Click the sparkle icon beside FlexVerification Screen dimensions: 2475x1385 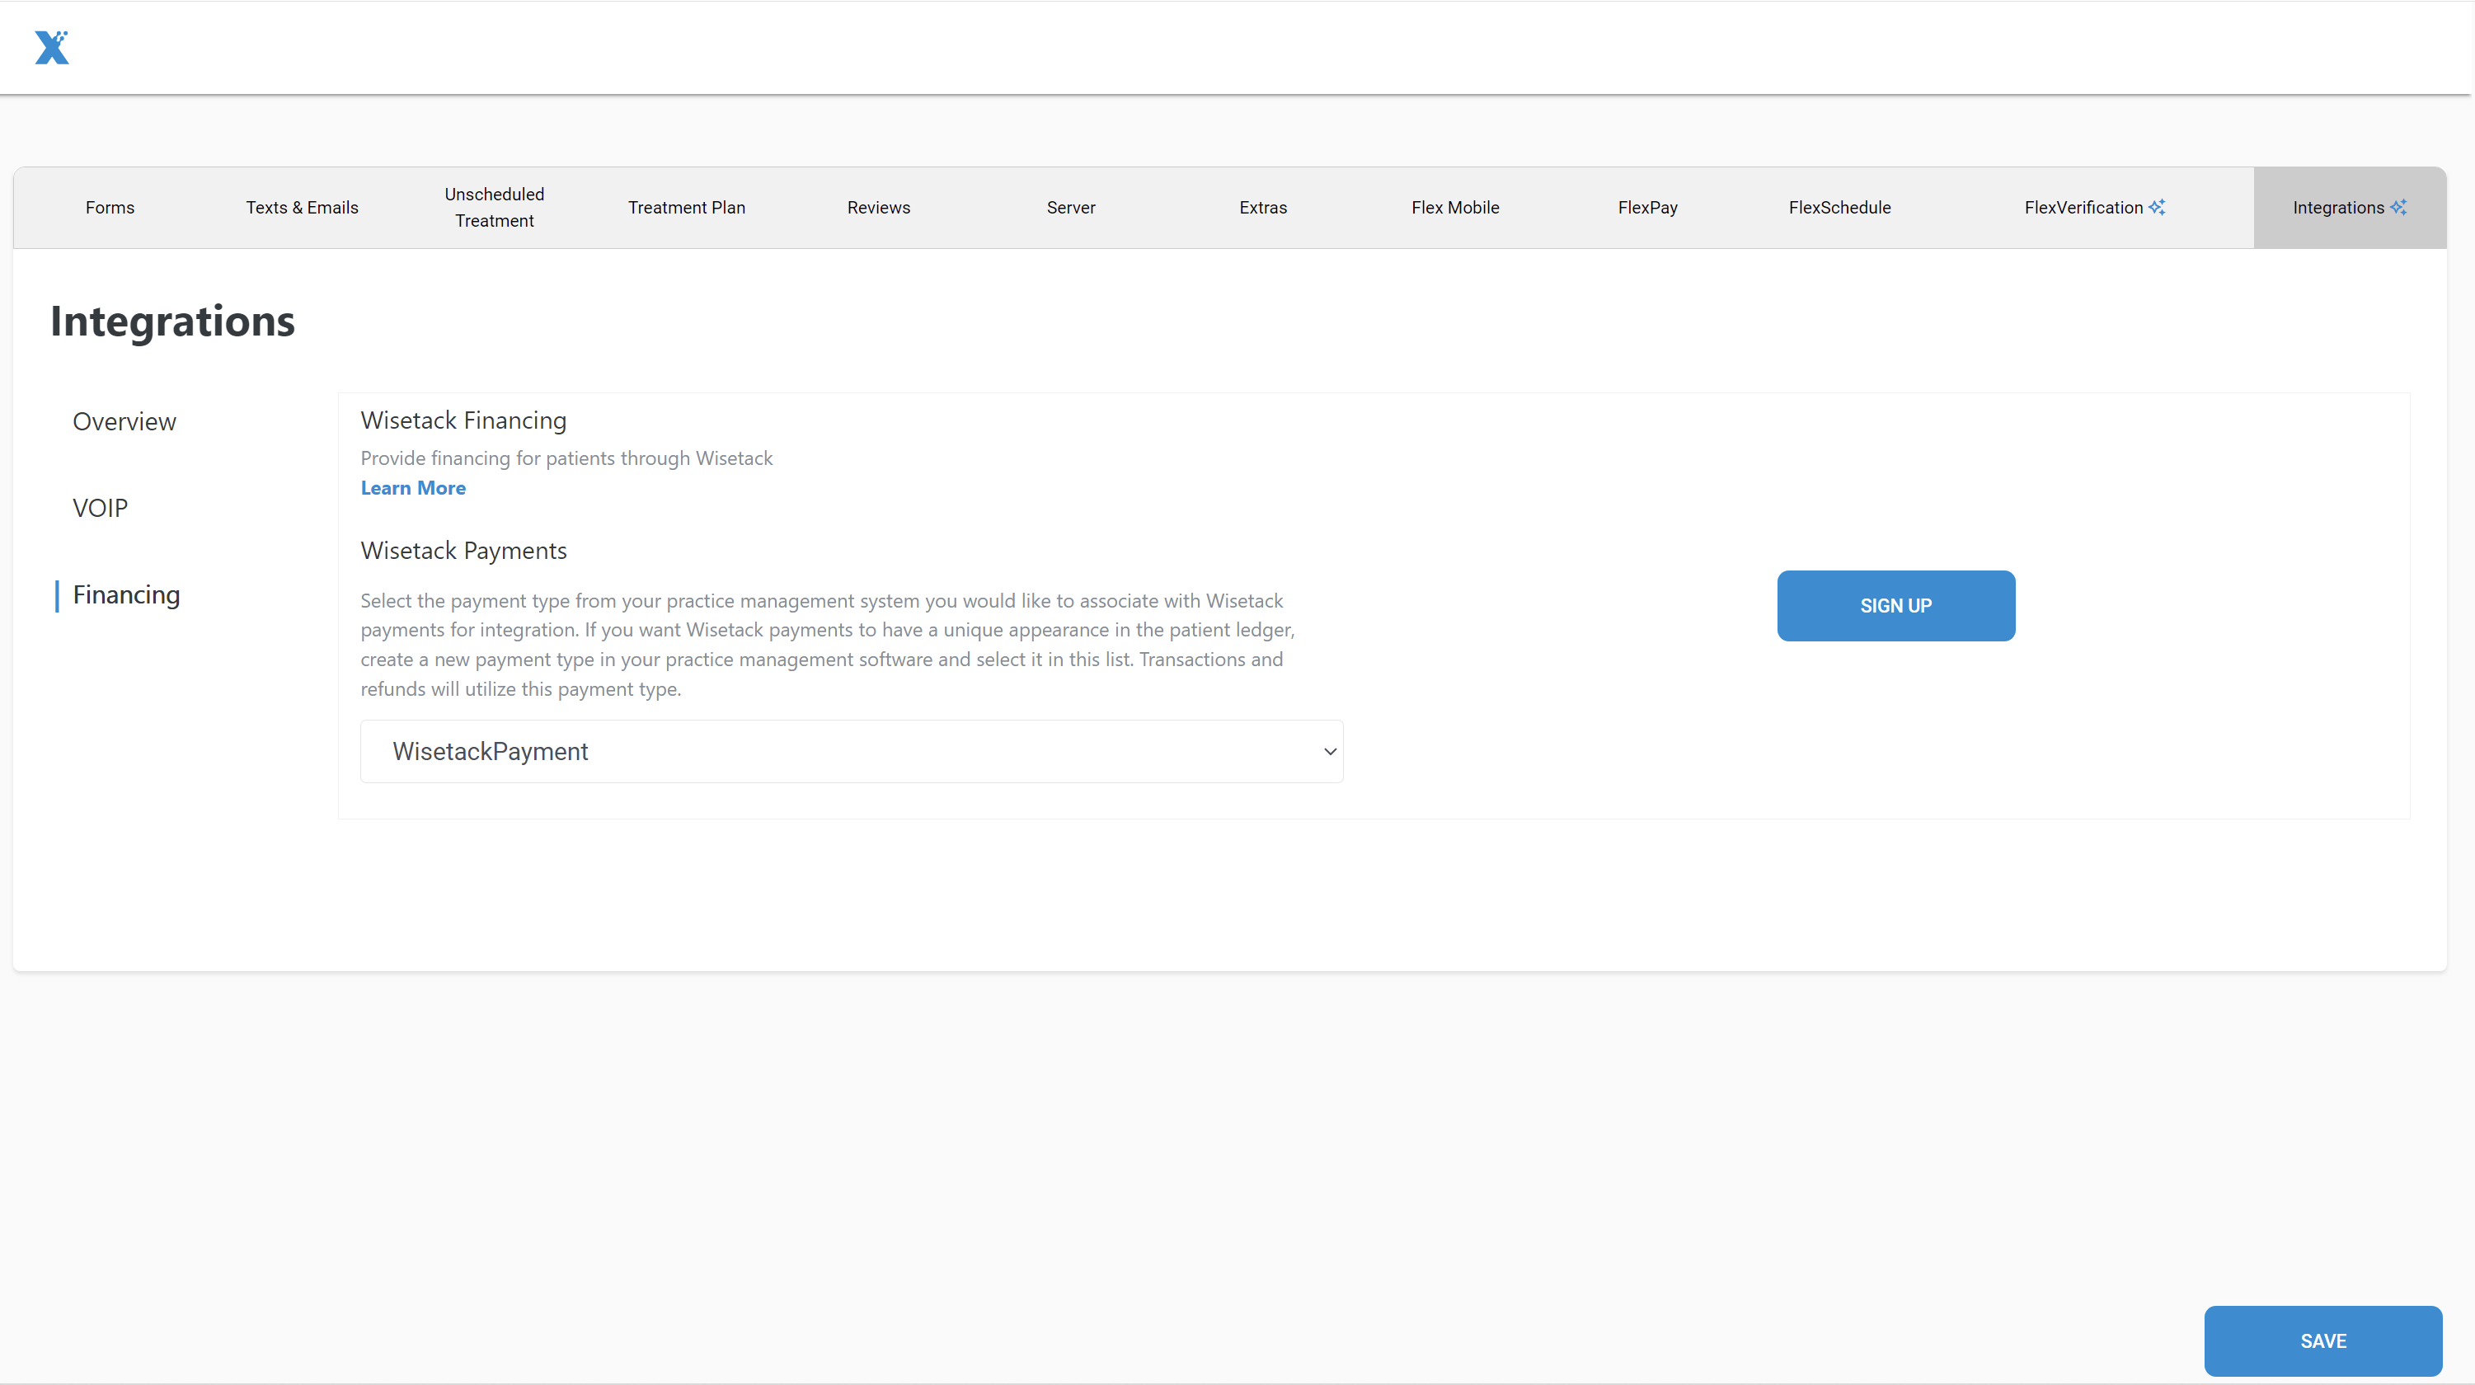2158,206
